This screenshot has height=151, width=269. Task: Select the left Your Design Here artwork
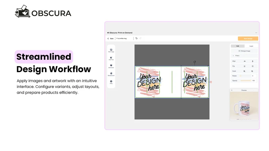149,82
